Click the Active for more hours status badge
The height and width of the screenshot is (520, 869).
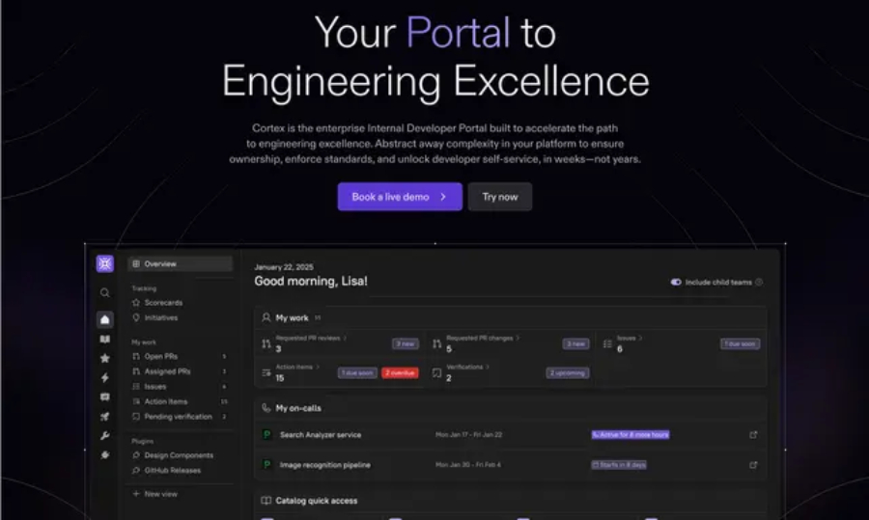pos(631,435)
